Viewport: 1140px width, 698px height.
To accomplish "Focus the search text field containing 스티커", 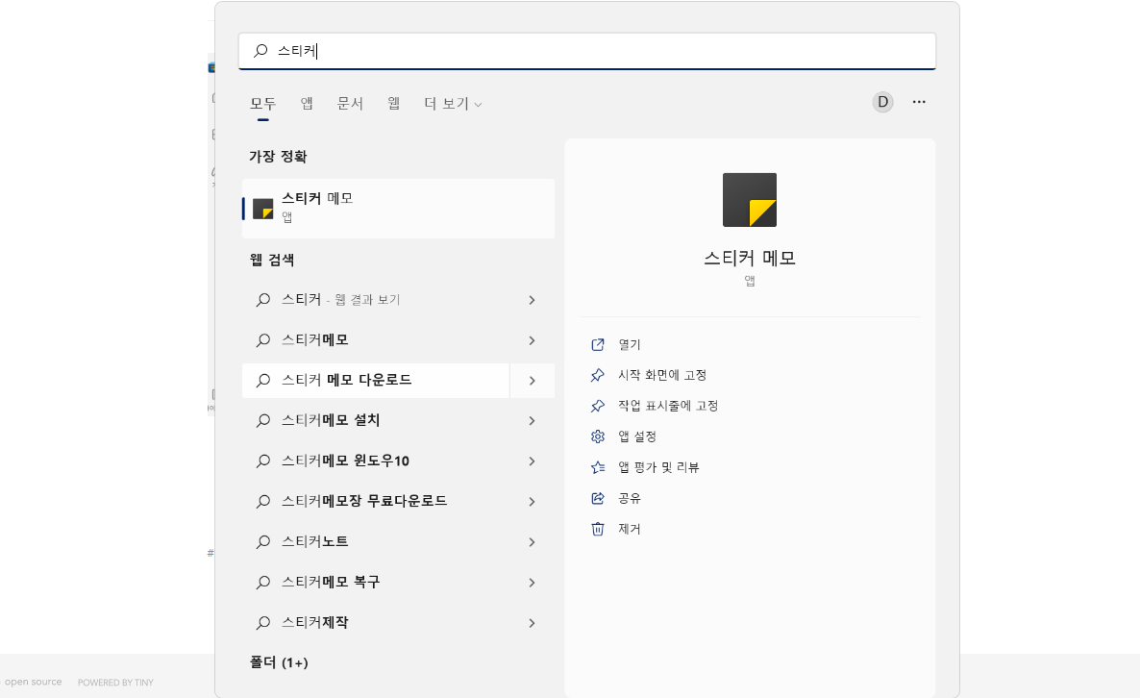I will click(587, 51).
